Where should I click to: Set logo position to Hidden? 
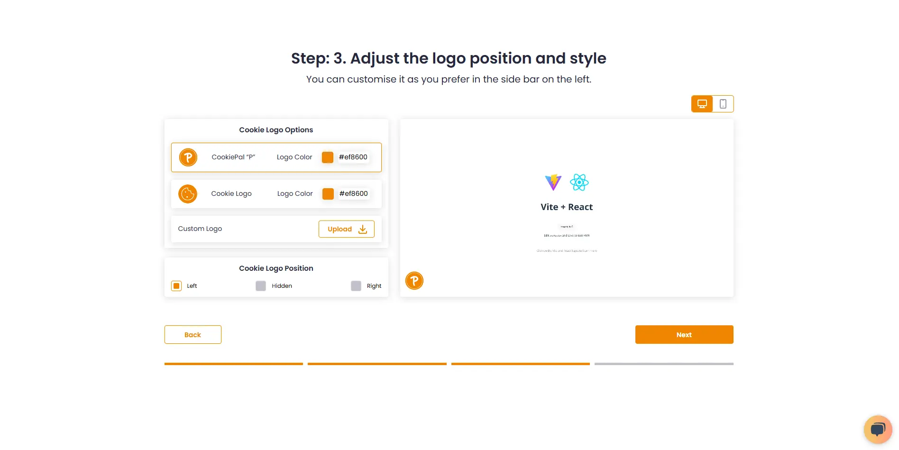tap(261, 286)
